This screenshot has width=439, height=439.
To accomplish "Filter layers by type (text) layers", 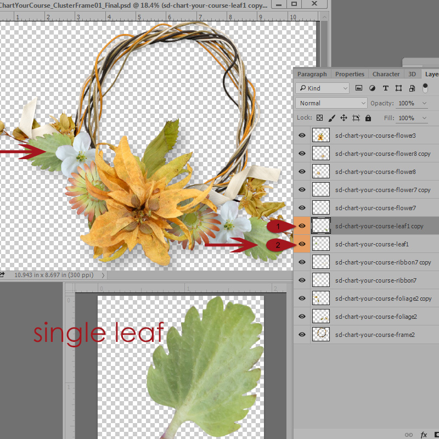I will (x=385, y=88).
